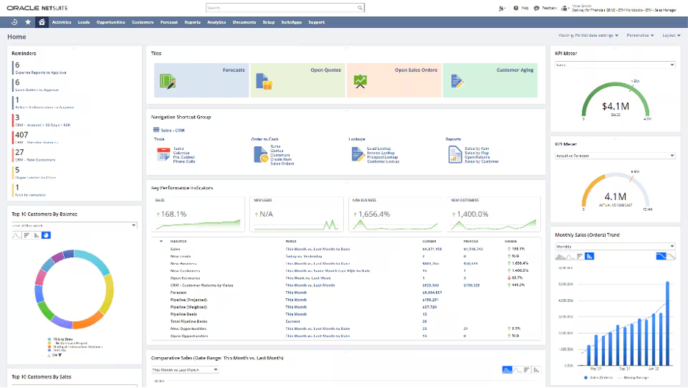This screenshot has width=688, height=388.
Task: Open the Actual vs Forecast KPI Meter dropdown
Action: 614,156
